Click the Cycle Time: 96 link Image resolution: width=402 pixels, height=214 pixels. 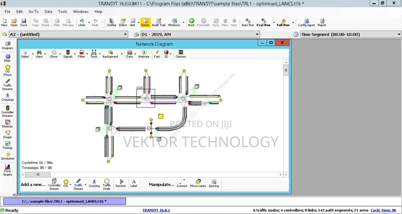(383, 210)
